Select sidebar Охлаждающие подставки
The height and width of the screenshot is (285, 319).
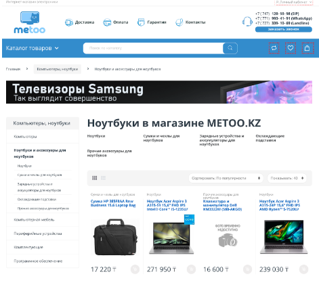(x=37, y=199)
